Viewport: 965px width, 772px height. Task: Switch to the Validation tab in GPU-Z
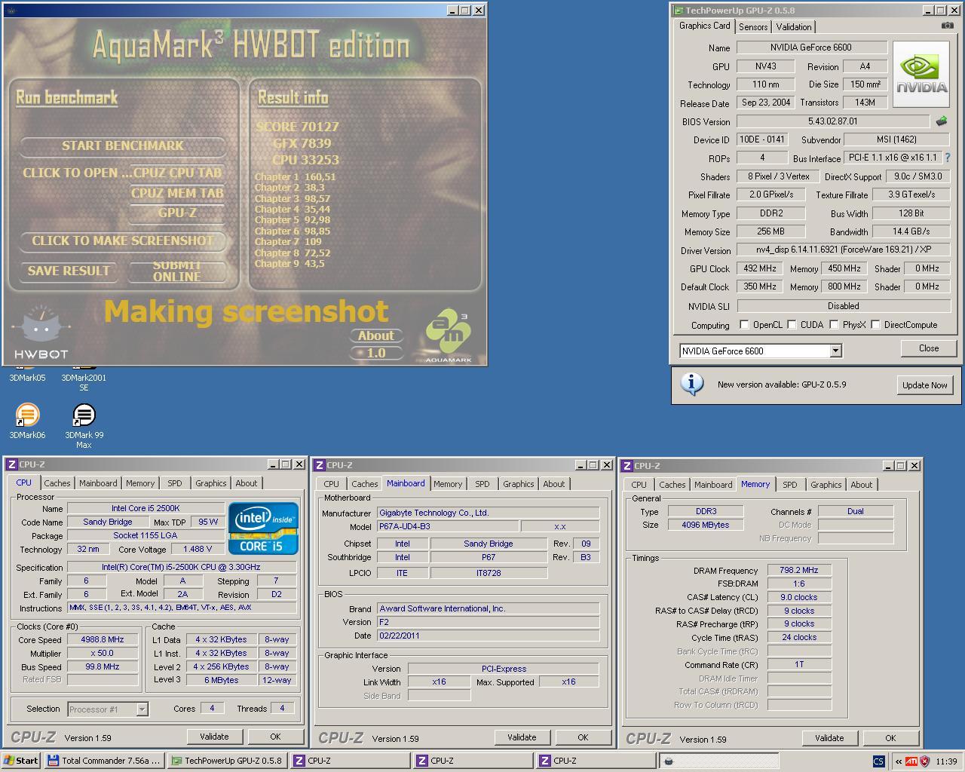coord(794,26)
